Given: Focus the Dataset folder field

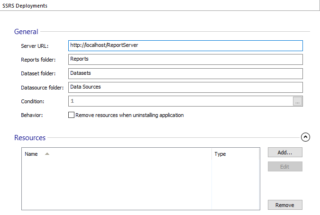Looking at the screenshot, I should pos(185,73).
